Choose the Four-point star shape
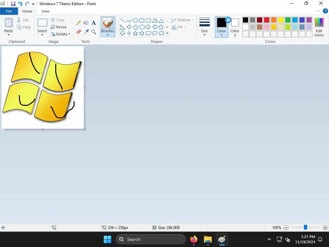This screenshot has width=329, height=247. pos(129,33)
